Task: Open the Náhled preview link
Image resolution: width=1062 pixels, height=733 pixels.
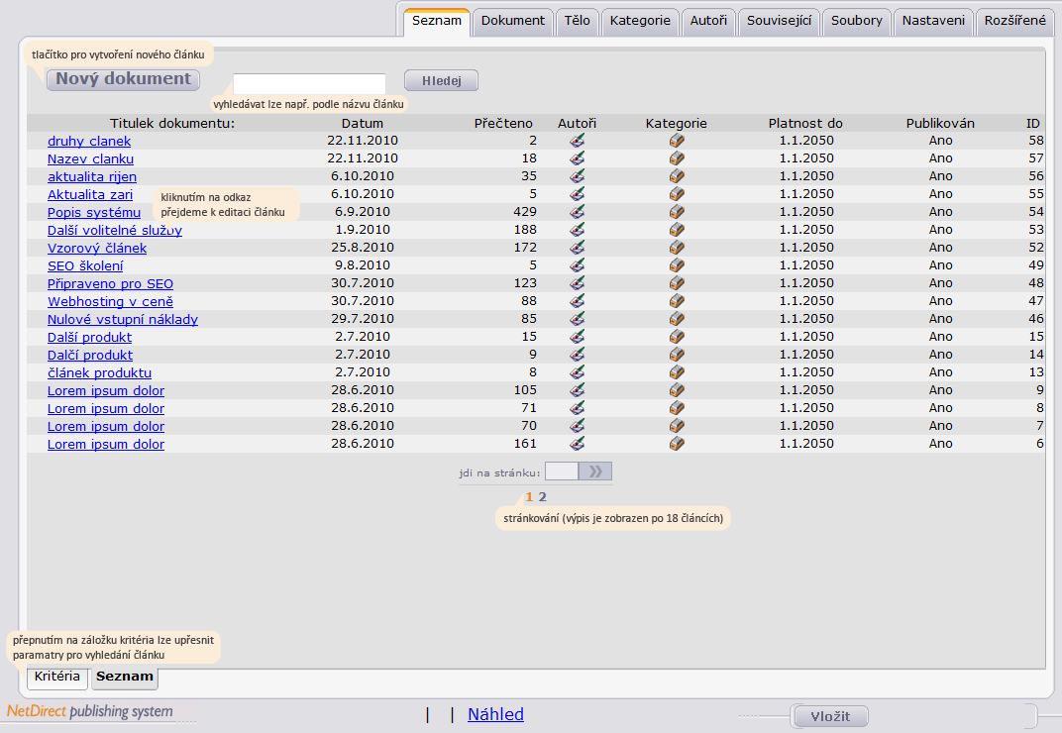Action: [495, 715]
